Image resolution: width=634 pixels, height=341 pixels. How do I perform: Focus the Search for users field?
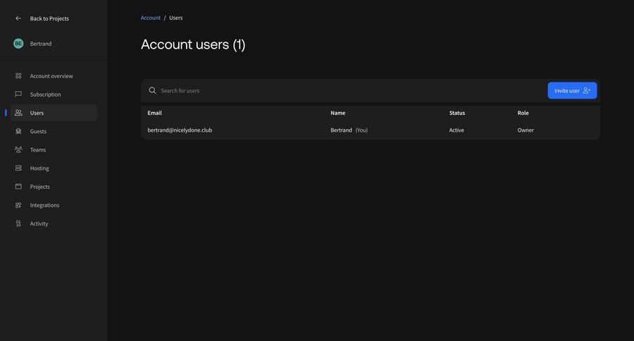[345, 91]
